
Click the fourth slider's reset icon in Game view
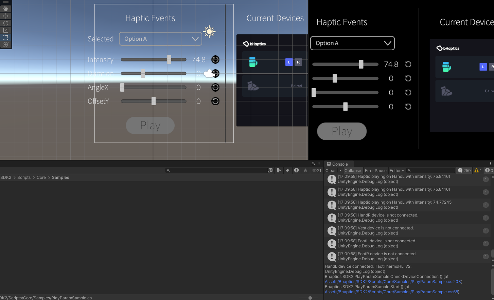408,107
